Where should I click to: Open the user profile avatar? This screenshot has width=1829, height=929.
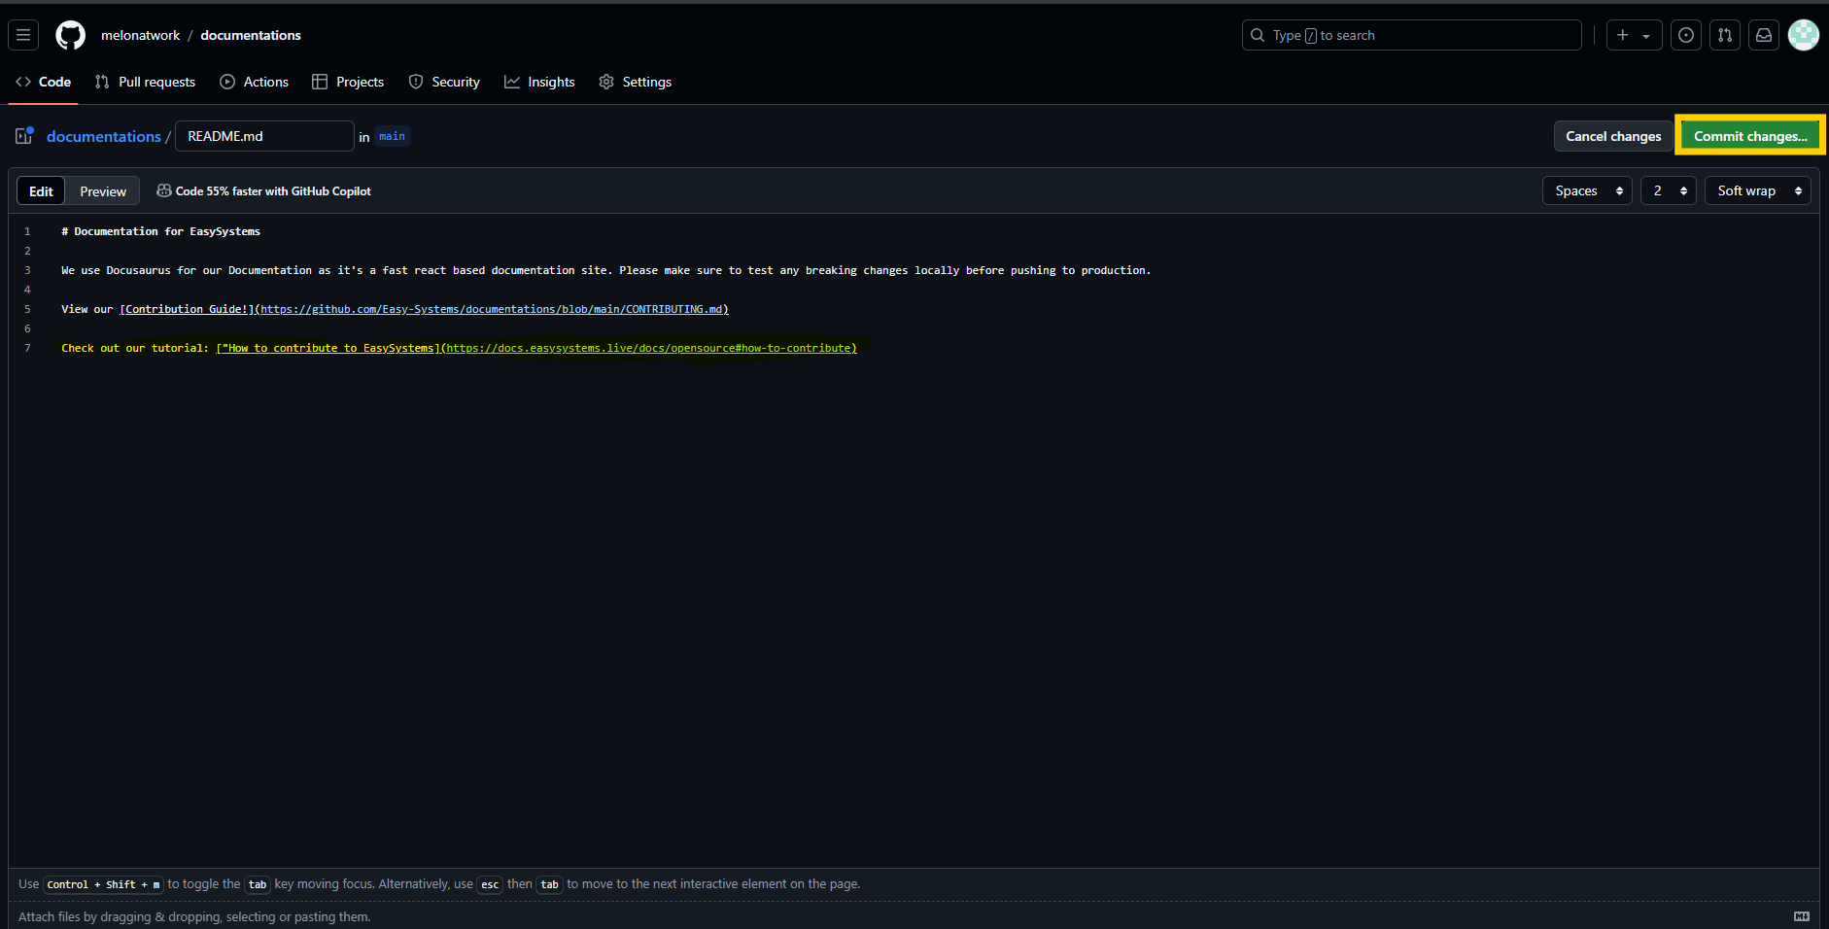click(1804, 35)
